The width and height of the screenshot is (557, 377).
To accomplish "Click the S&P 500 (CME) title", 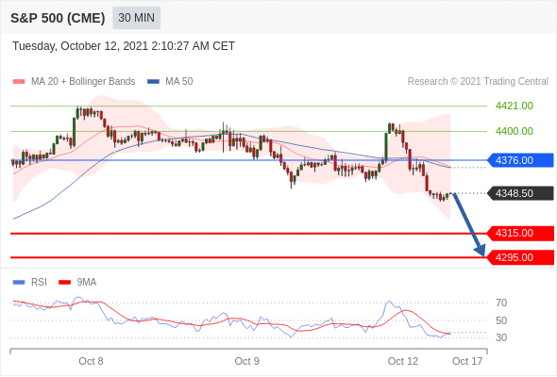I will 58,18.
